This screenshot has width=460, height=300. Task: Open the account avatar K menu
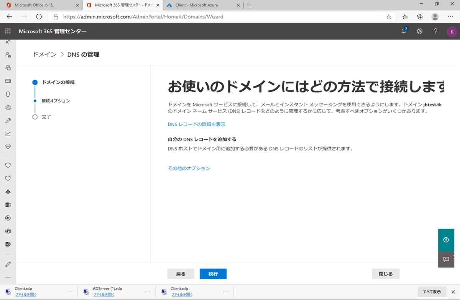click(452, 32)
